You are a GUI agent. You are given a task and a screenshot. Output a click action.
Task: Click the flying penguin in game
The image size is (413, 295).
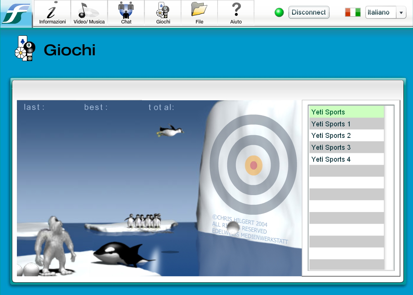[170, 131]
